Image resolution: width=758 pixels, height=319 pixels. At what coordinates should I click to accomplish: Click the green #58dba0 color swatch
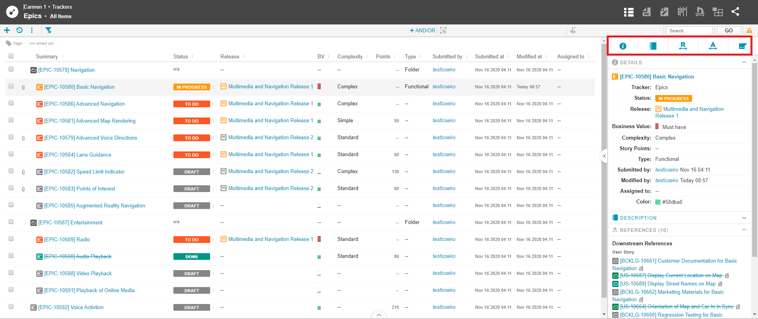point(658,202)
